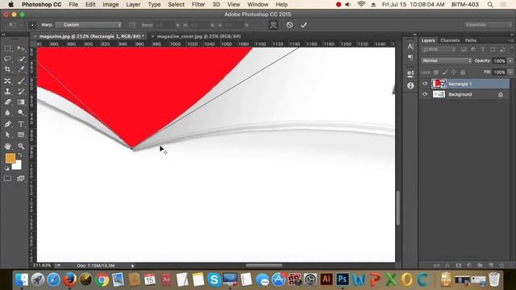Open the Image menu
This screenshot has height=290, width=516.
(110, 5)
